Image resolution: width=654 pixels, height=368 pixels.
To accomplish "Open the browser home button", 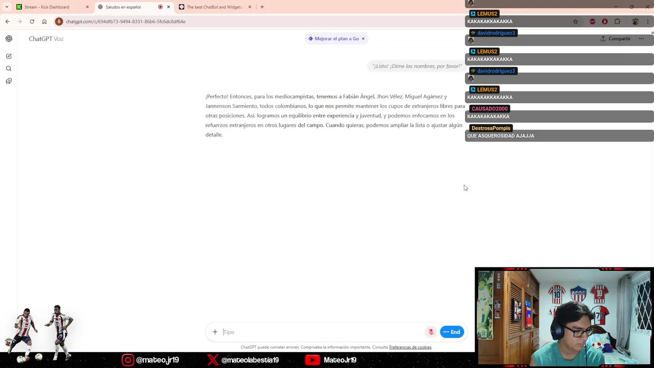I will coord(44,21).
